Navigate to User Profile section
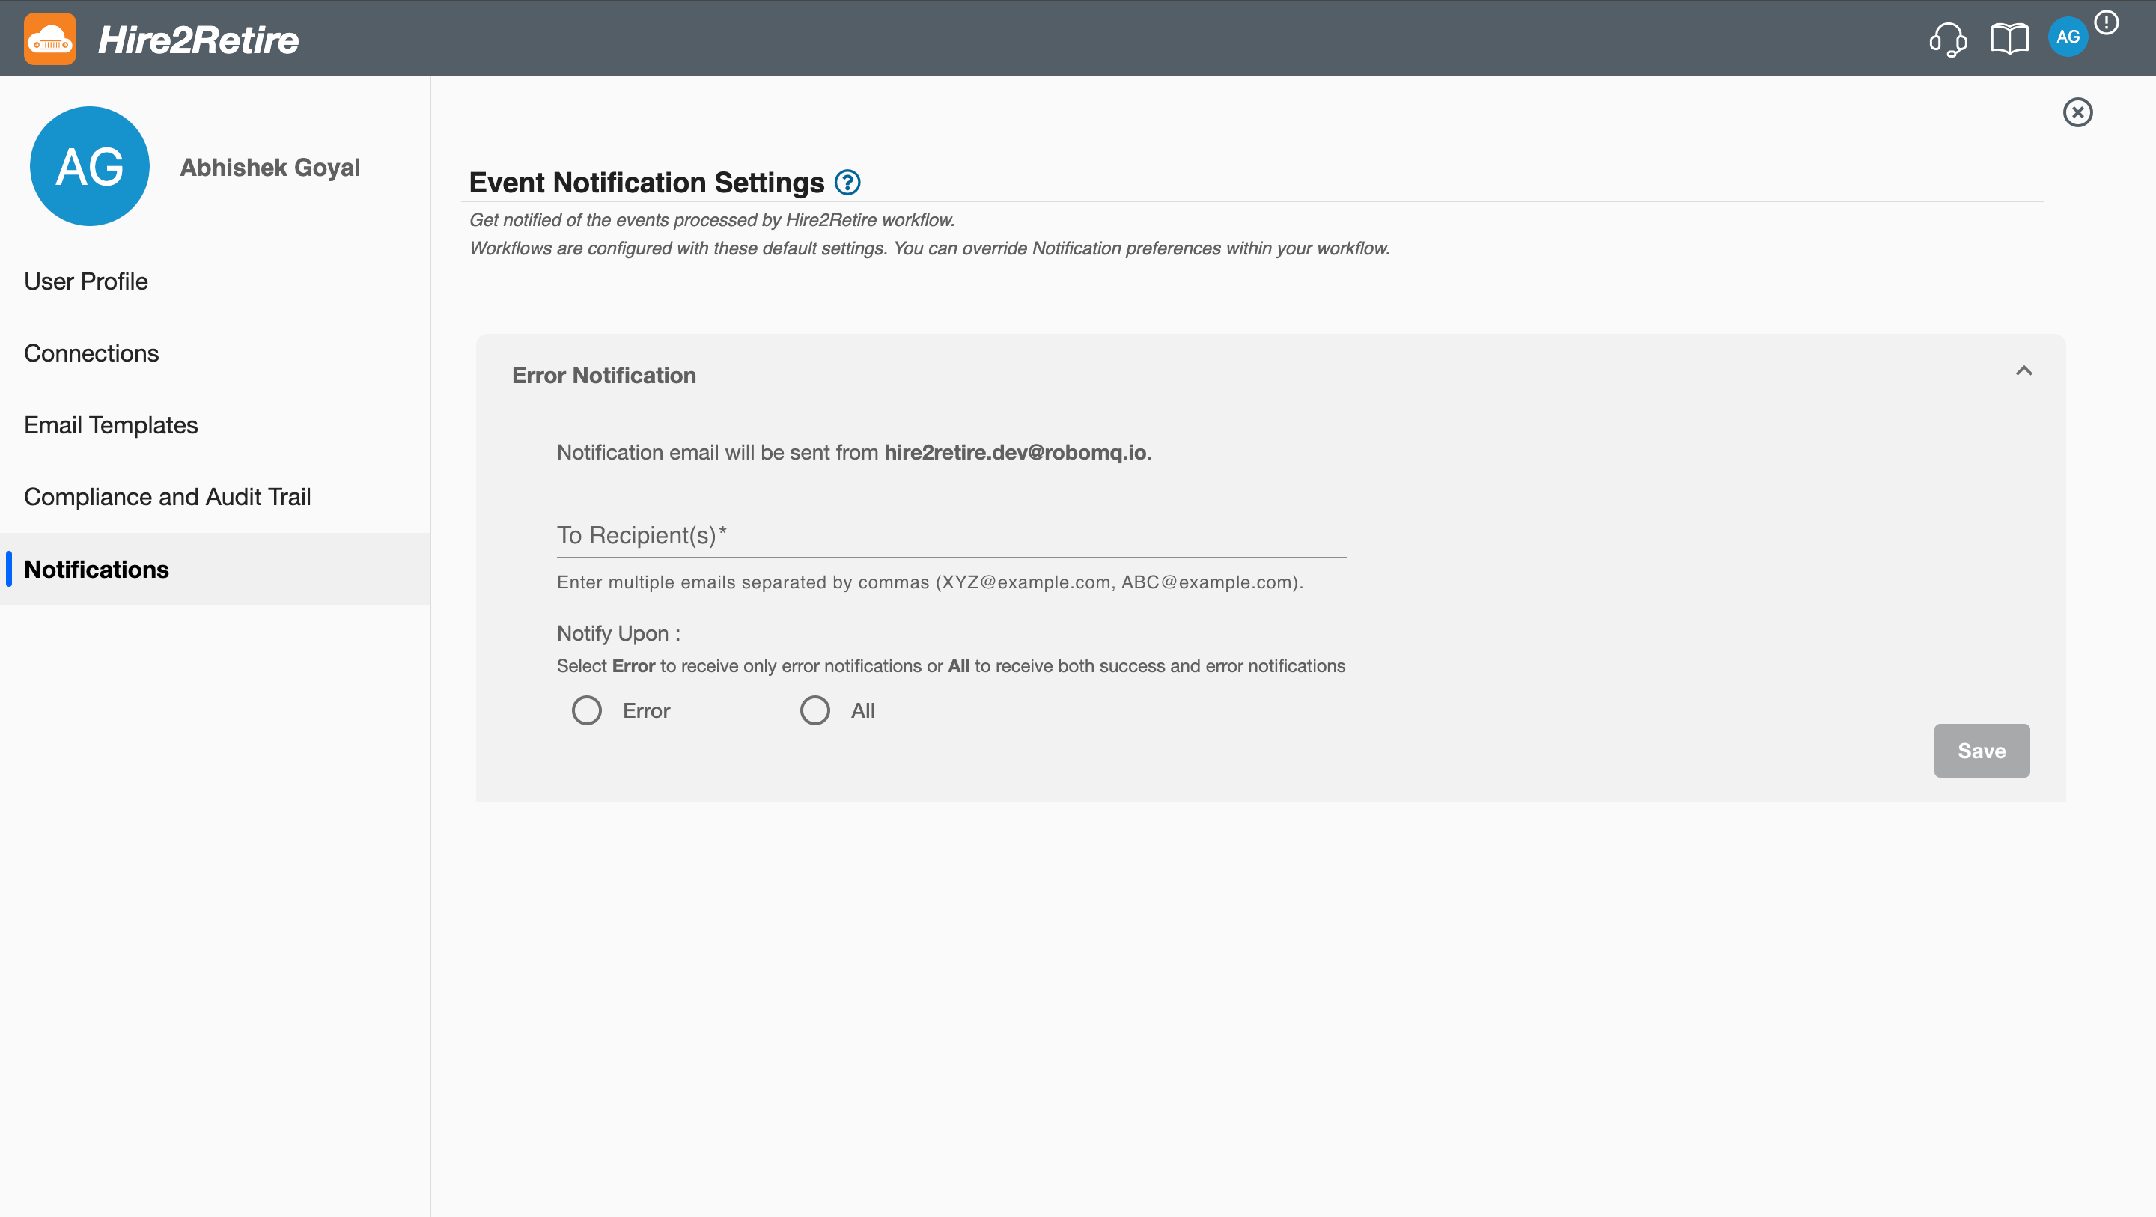This screenshot has height=1217, width=2156. click(86, 280)
